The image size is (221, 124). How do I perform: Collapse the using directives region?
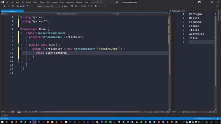[21, 17]
